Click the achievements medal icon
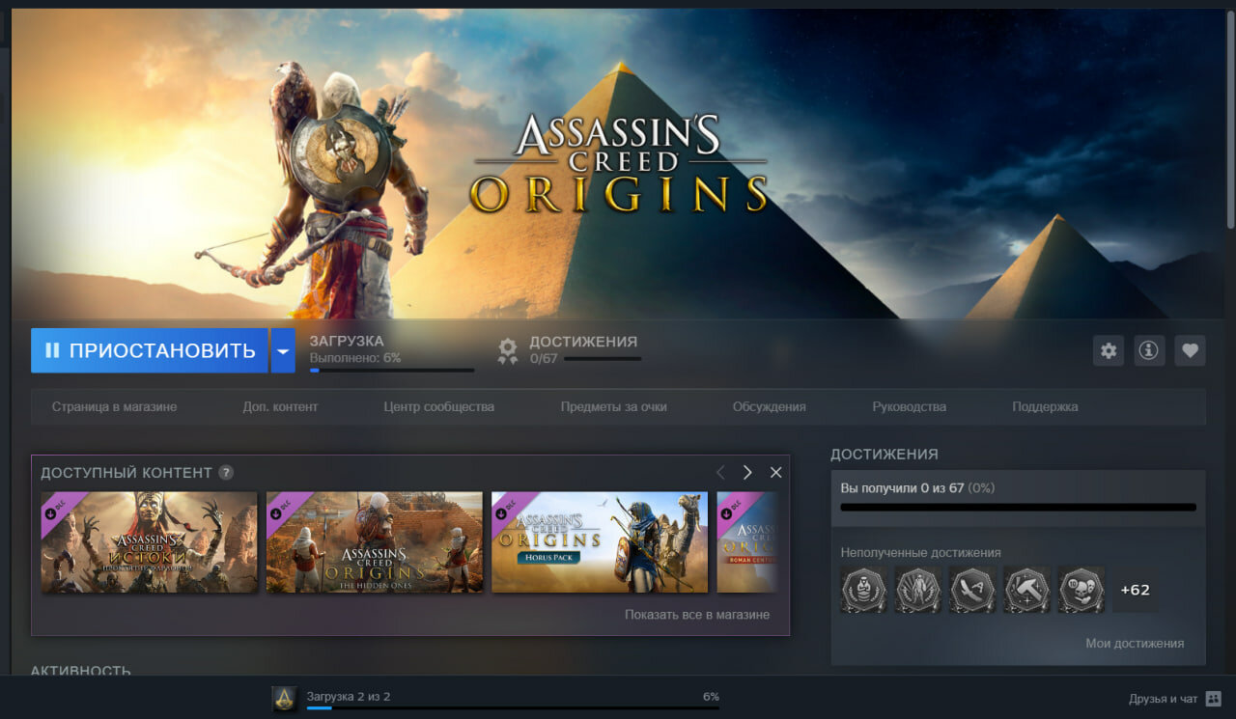 point(508,350)
